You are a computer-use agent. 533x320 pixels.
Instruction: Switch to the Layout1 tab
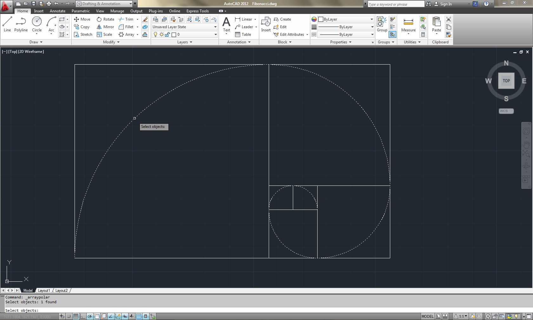click(44, 290)
